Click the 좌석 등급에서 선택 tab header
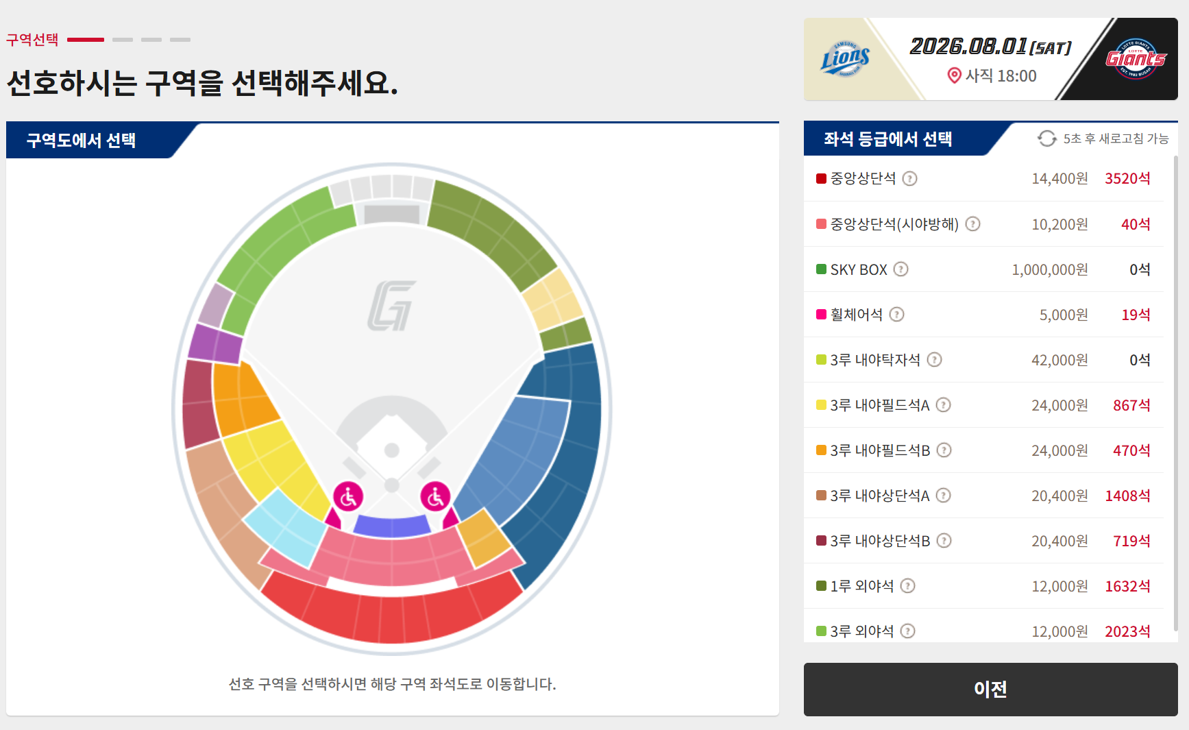 tap(887, 139)
